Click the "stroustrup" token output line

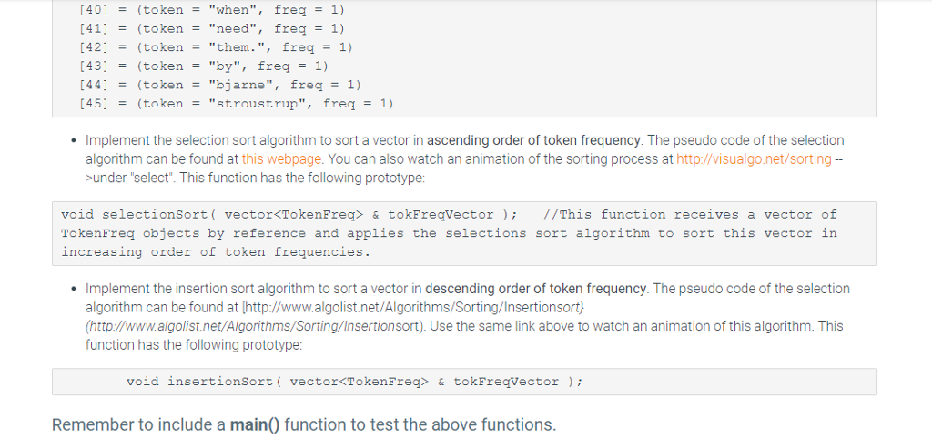tap(236, 104)
